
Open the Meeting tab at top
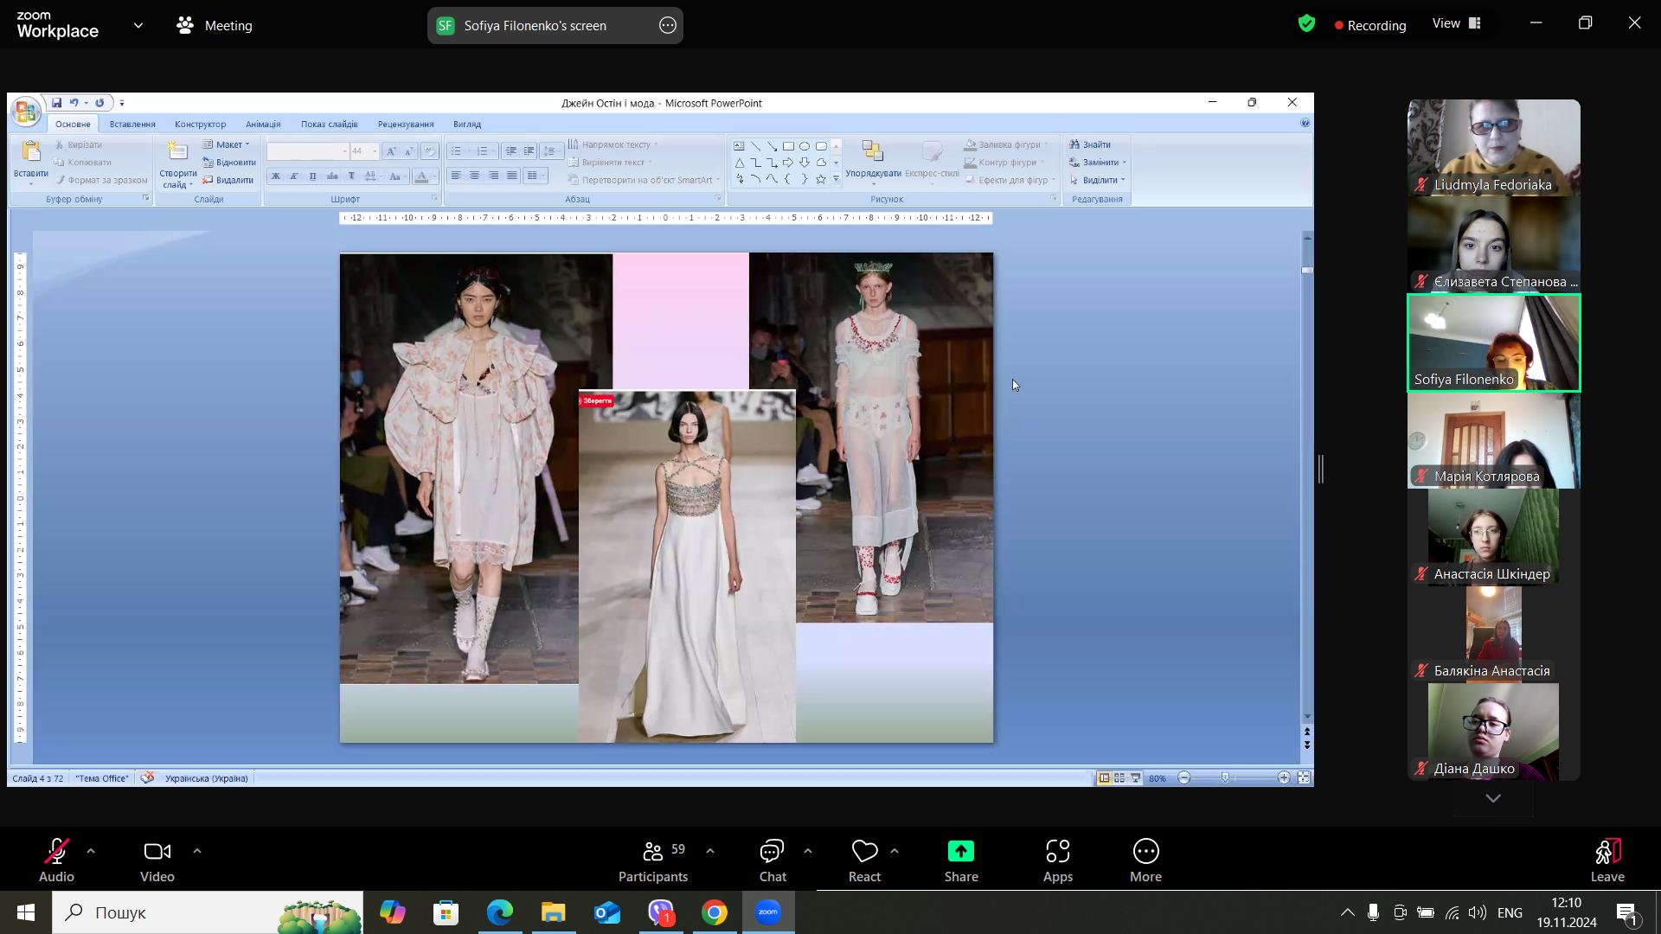pyautogui.click(x=215, y=26)
